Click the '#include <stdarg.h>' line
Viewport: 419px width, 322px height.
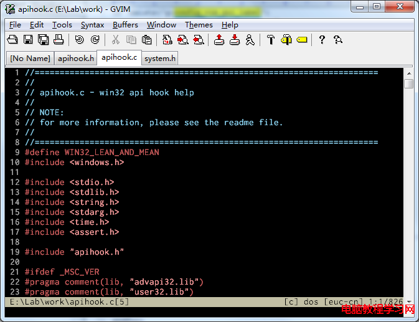[72, 212]
